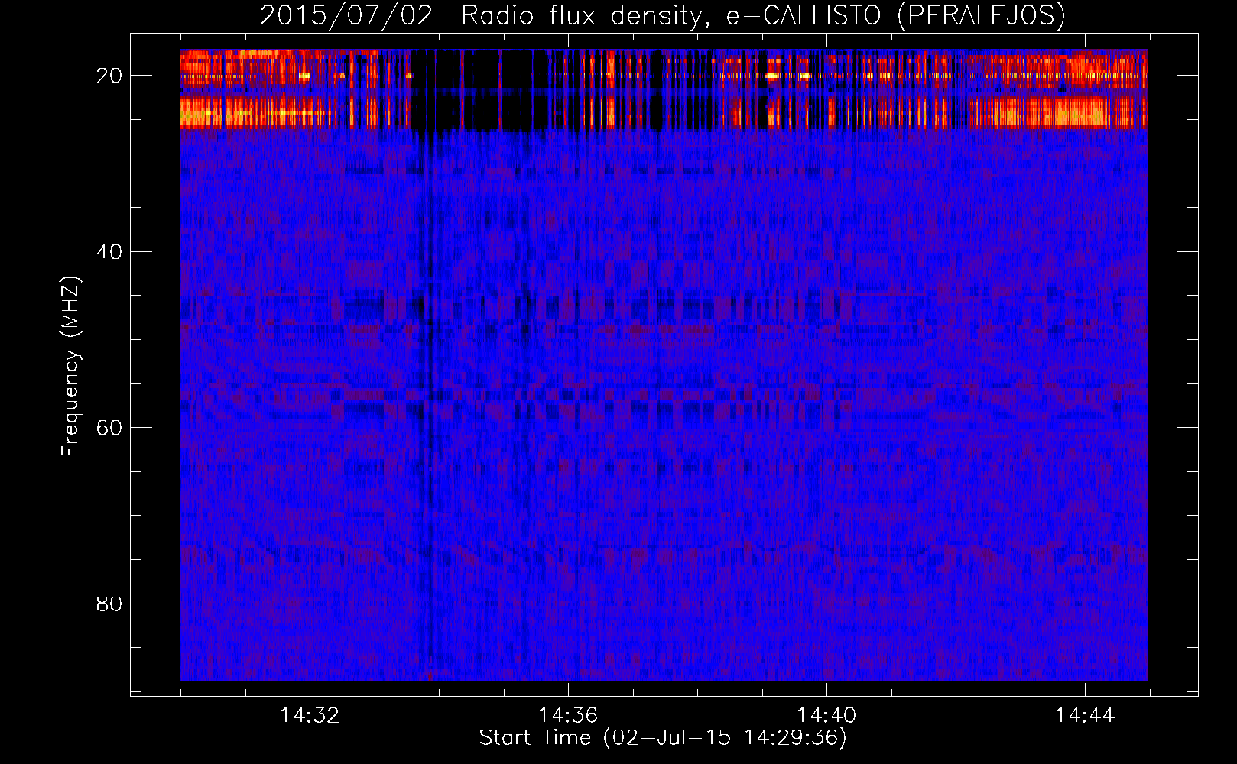Click the 14:44 time tick label
The height and width of the screenshot is (764, 1237).
tap(1085, 716)
